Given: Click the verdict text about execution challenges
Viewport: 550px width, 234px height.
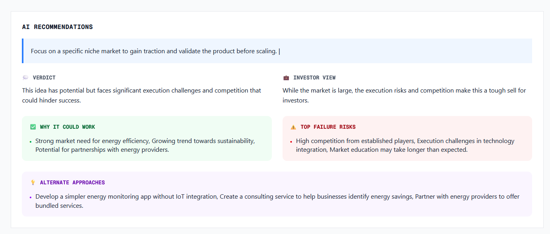Looking at the screenshot, I should pyautogui.click(x=141, y=95).
